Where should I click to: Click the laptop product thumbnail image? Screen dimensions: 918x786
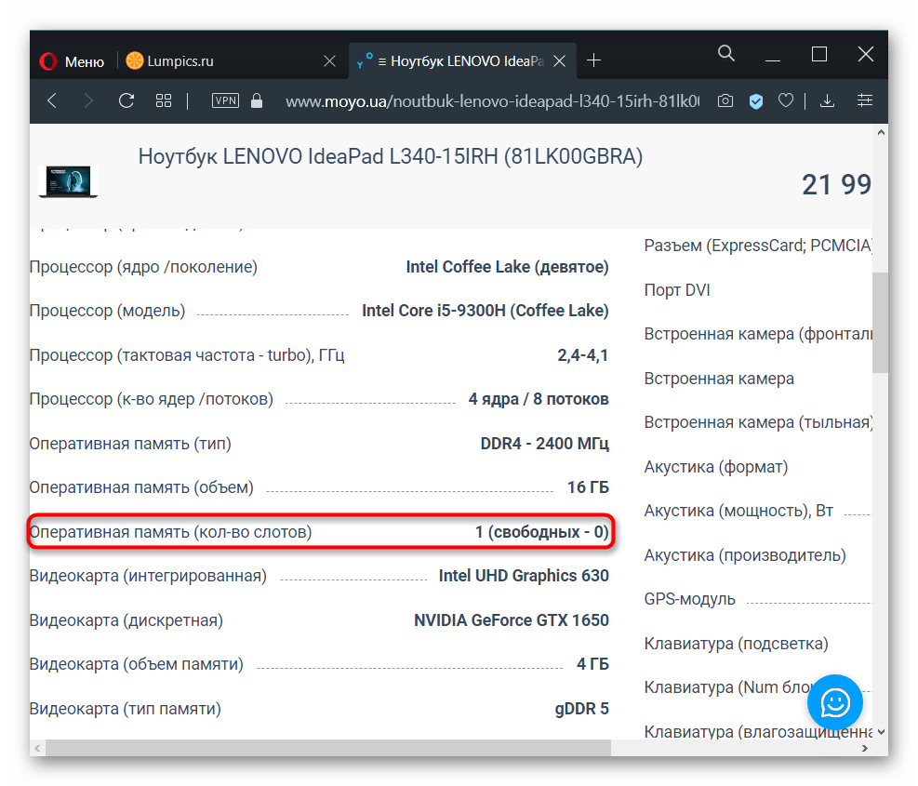pyautogui.click(x=69, y=180)
